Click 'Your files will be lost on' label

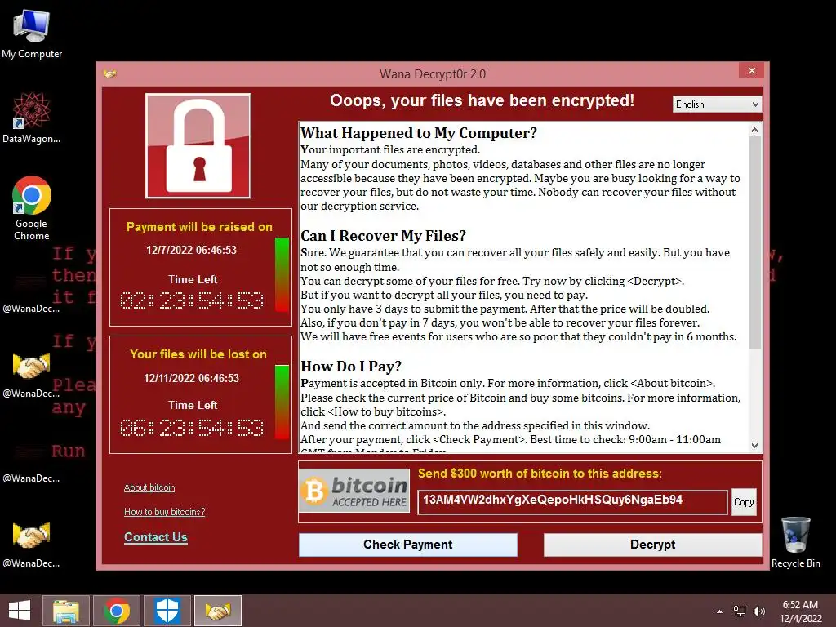(198, 354)
